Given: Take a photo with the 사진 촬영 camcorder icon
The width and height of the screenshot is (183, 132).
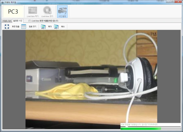Looking at the screenshot, I should pos(62,12).
